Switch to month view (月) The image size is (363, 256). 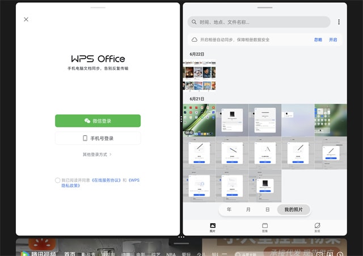[x=248, y=210]
